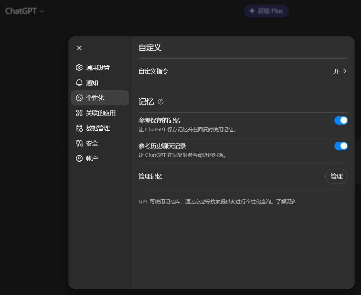Click description 让 ChatGPT 保存记忆并在回复时使用记忆
The image size is (361, 295).
pos(188,129)
